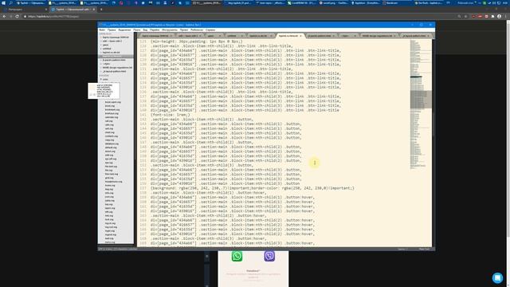
Task: Open the Инструменты menu
Action: click(170, 30)
